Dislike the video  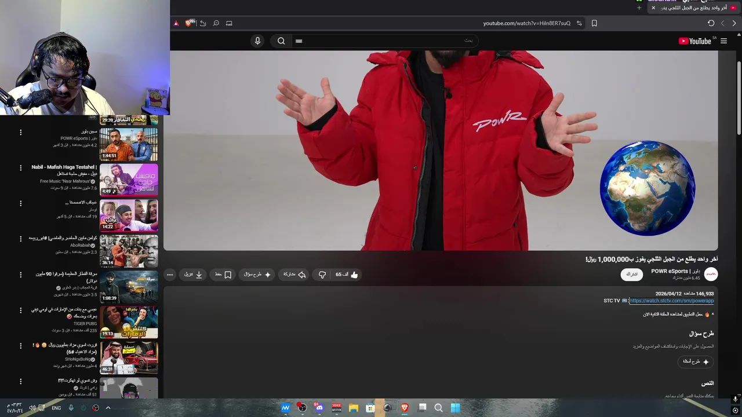tap(322, 275)
